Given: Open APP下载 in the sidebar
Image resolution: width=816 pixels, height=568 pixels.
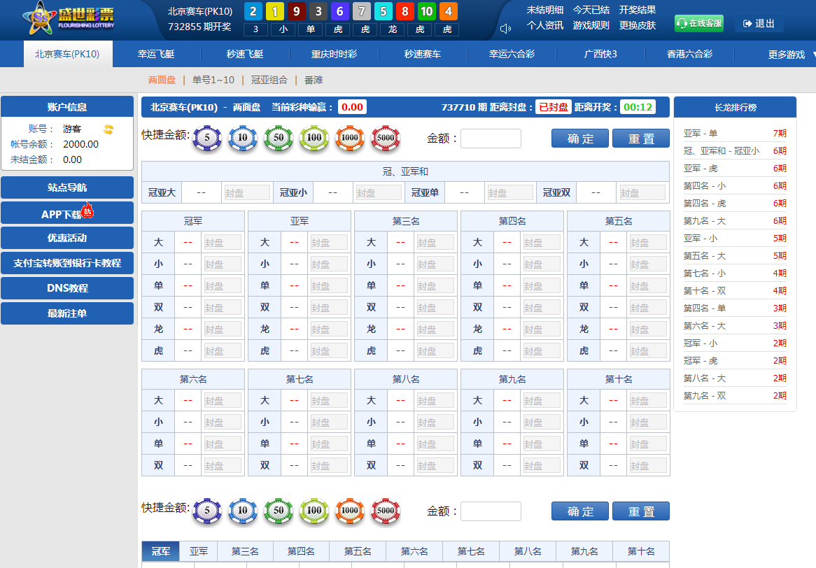Looking at the screenshot, I should tap(67, 213).
